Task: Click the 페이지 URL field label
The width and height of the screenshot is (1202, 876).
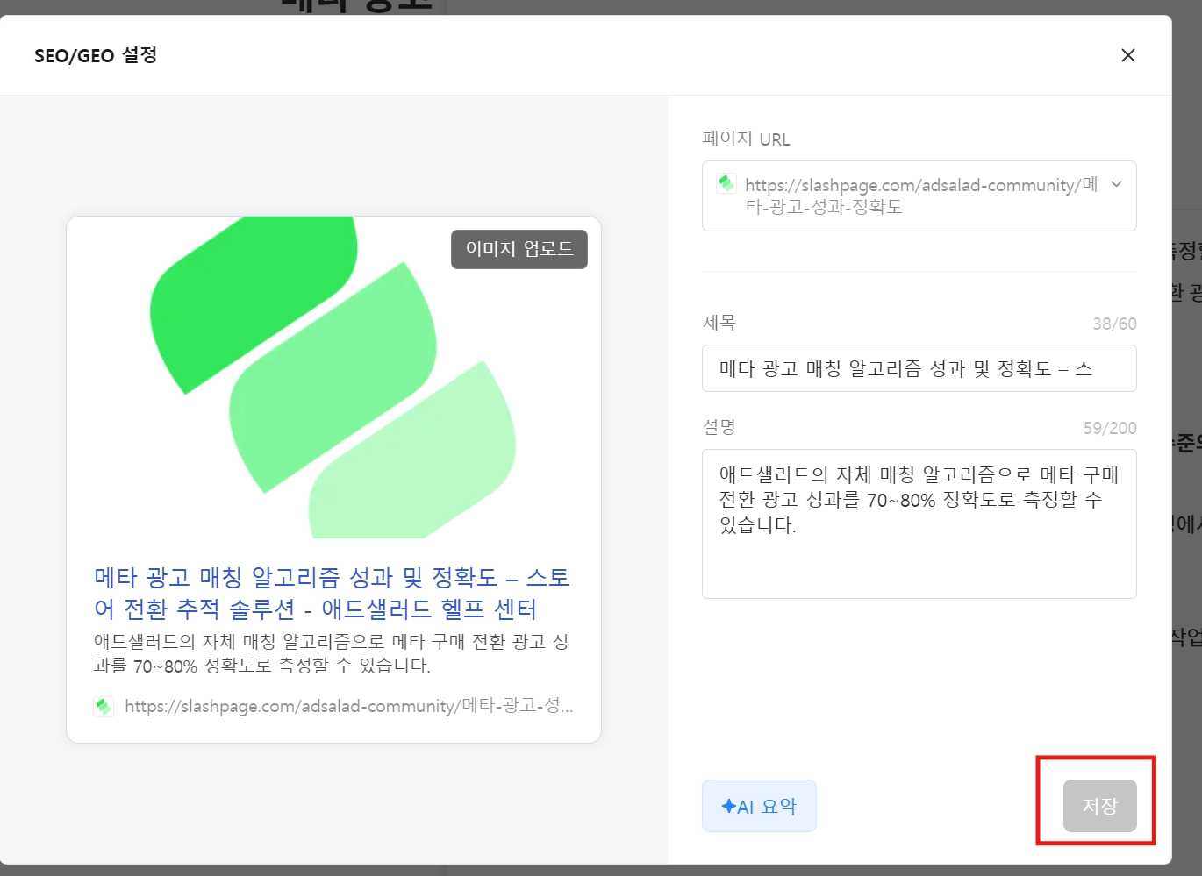Action: tap(746, 139)
